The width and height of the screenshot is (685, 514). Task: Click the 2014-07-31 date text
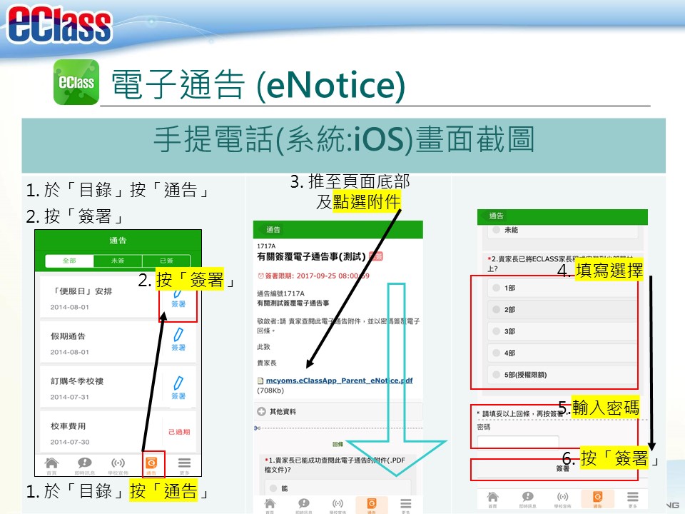point(69,397)
